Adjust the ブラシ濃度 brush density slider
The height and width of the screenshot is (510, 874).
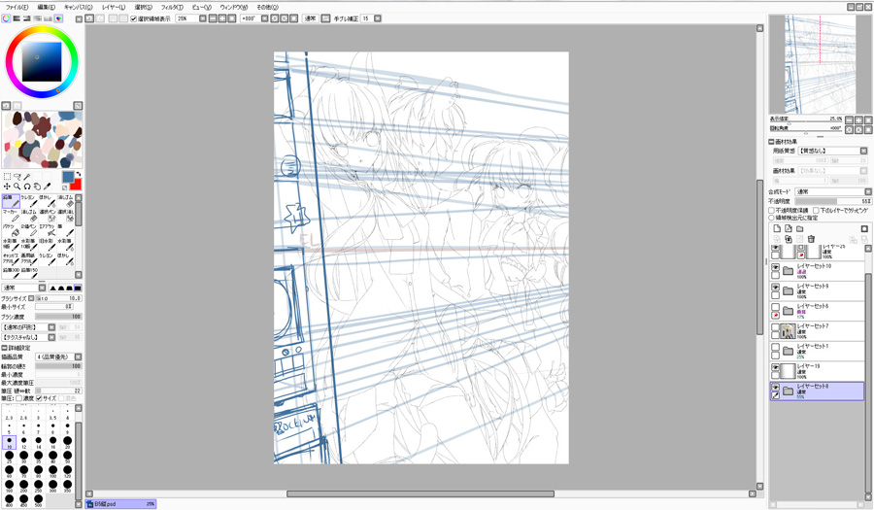pos(58,317)
